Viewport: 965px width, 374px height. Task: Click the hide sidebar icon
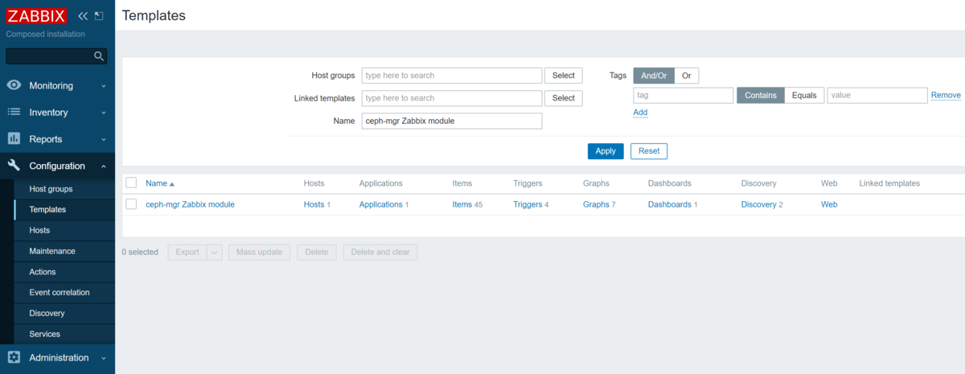click(99, 16)
